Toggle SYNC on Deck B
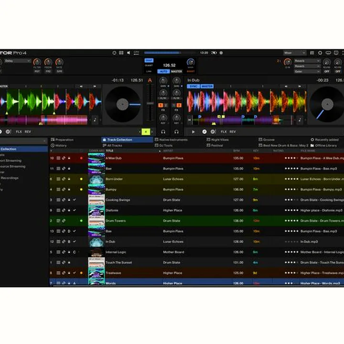The image size is (344, 344). coord(193,86)
